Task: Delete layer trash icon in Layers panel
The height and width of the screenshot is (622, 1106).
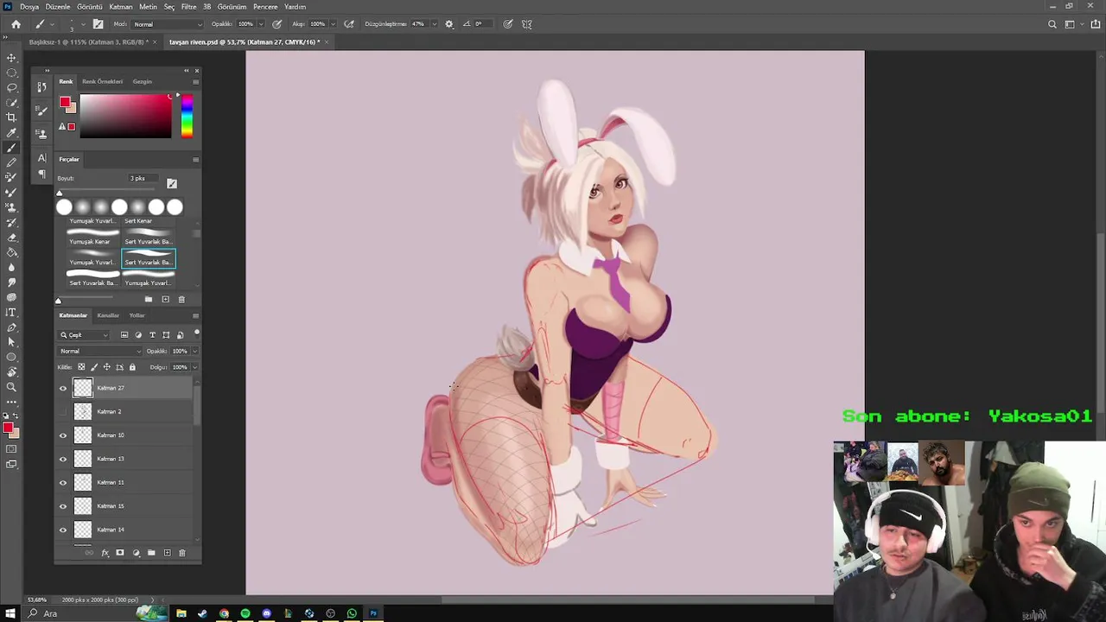Action: (x=181, y=553)
